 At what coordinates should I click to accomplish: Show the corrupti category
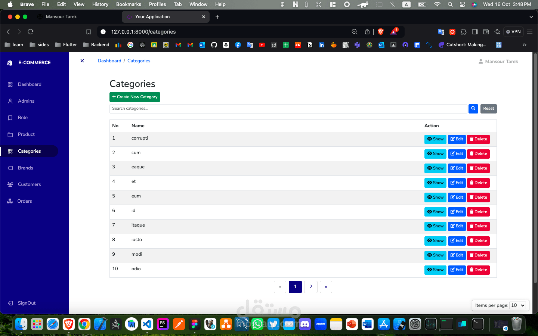pos(435,139)
